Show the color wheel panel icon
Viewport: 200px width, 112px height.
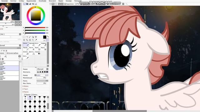tap(24, 4)
